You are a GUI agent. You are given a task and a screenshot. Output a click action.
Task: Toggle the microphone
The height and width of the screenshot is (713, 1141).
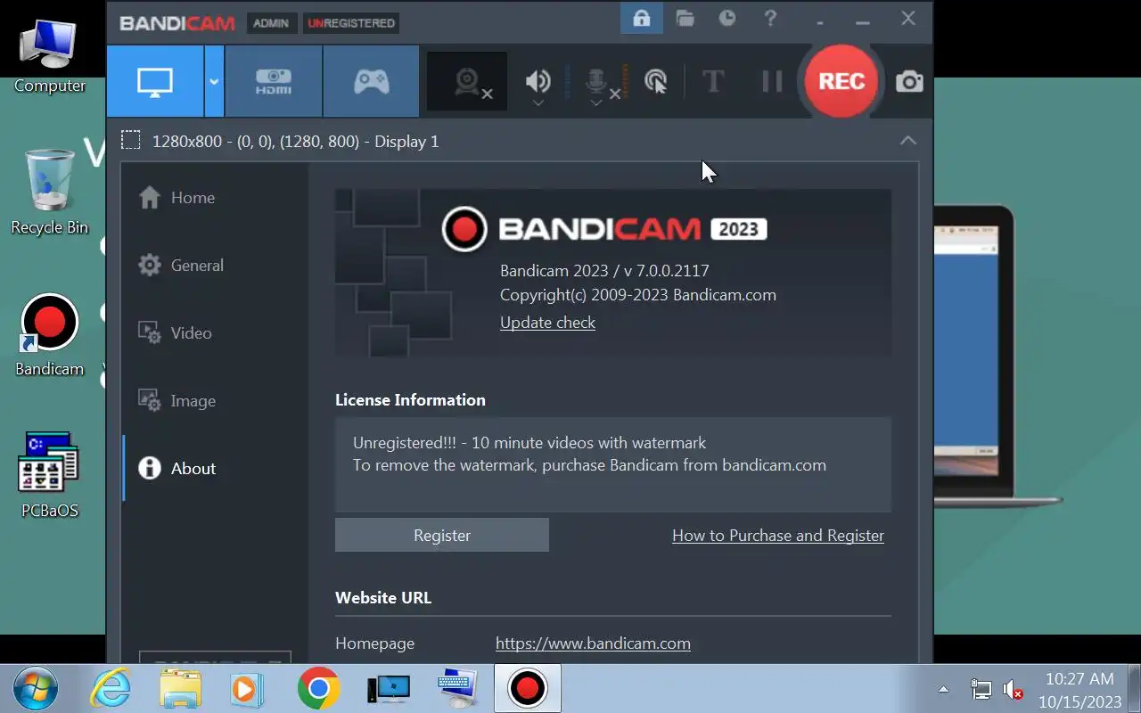(595, 82)
